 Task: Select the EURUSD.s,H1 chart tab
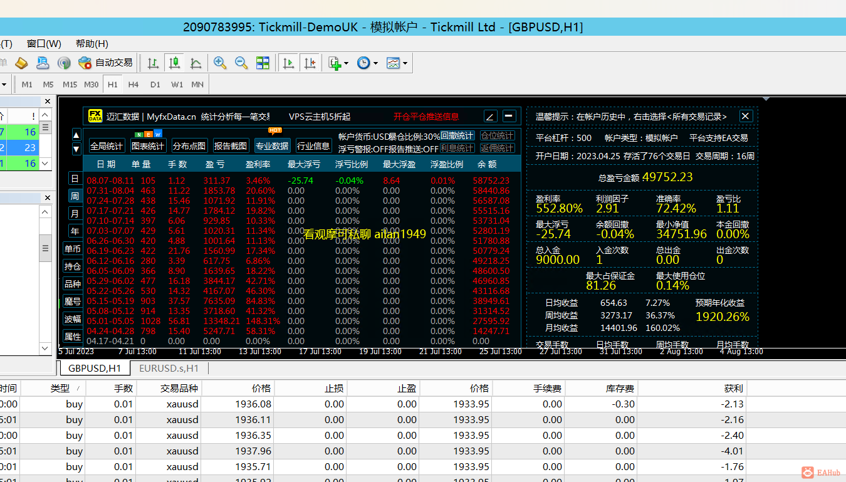coord(169,369)
